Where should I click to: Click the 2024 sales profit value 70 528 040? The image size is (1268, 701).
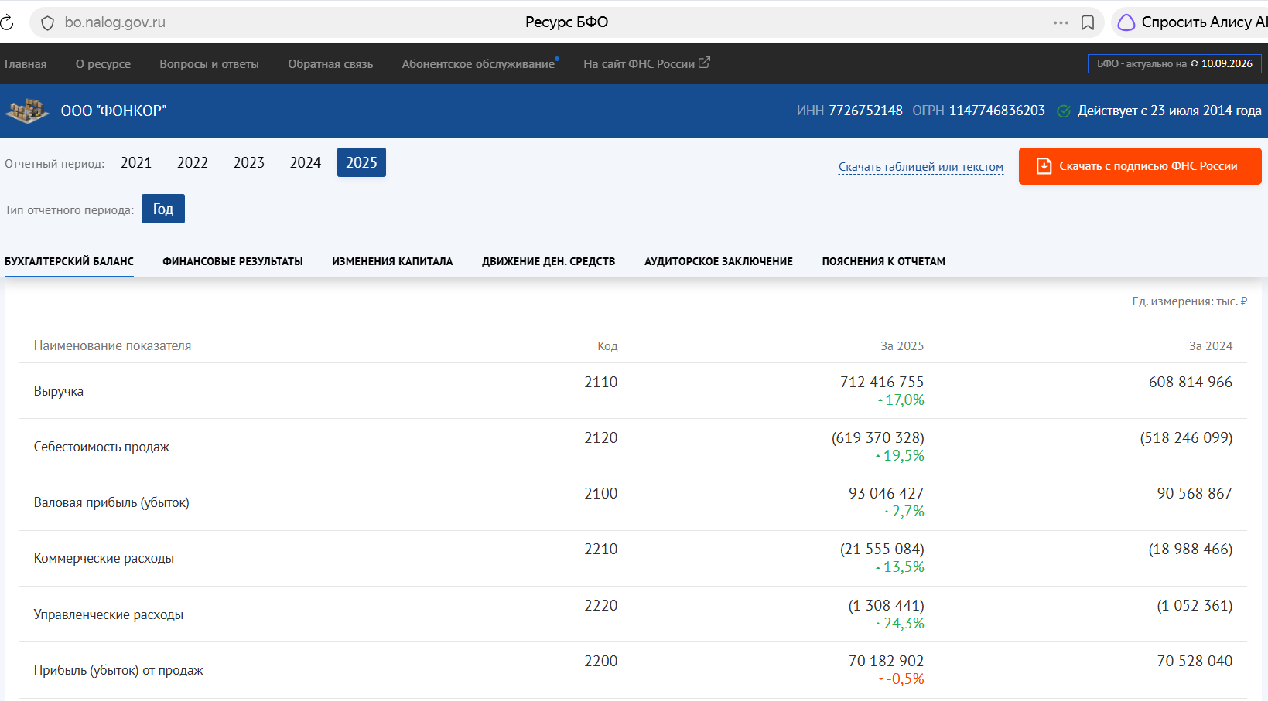tap(1195, 661)
